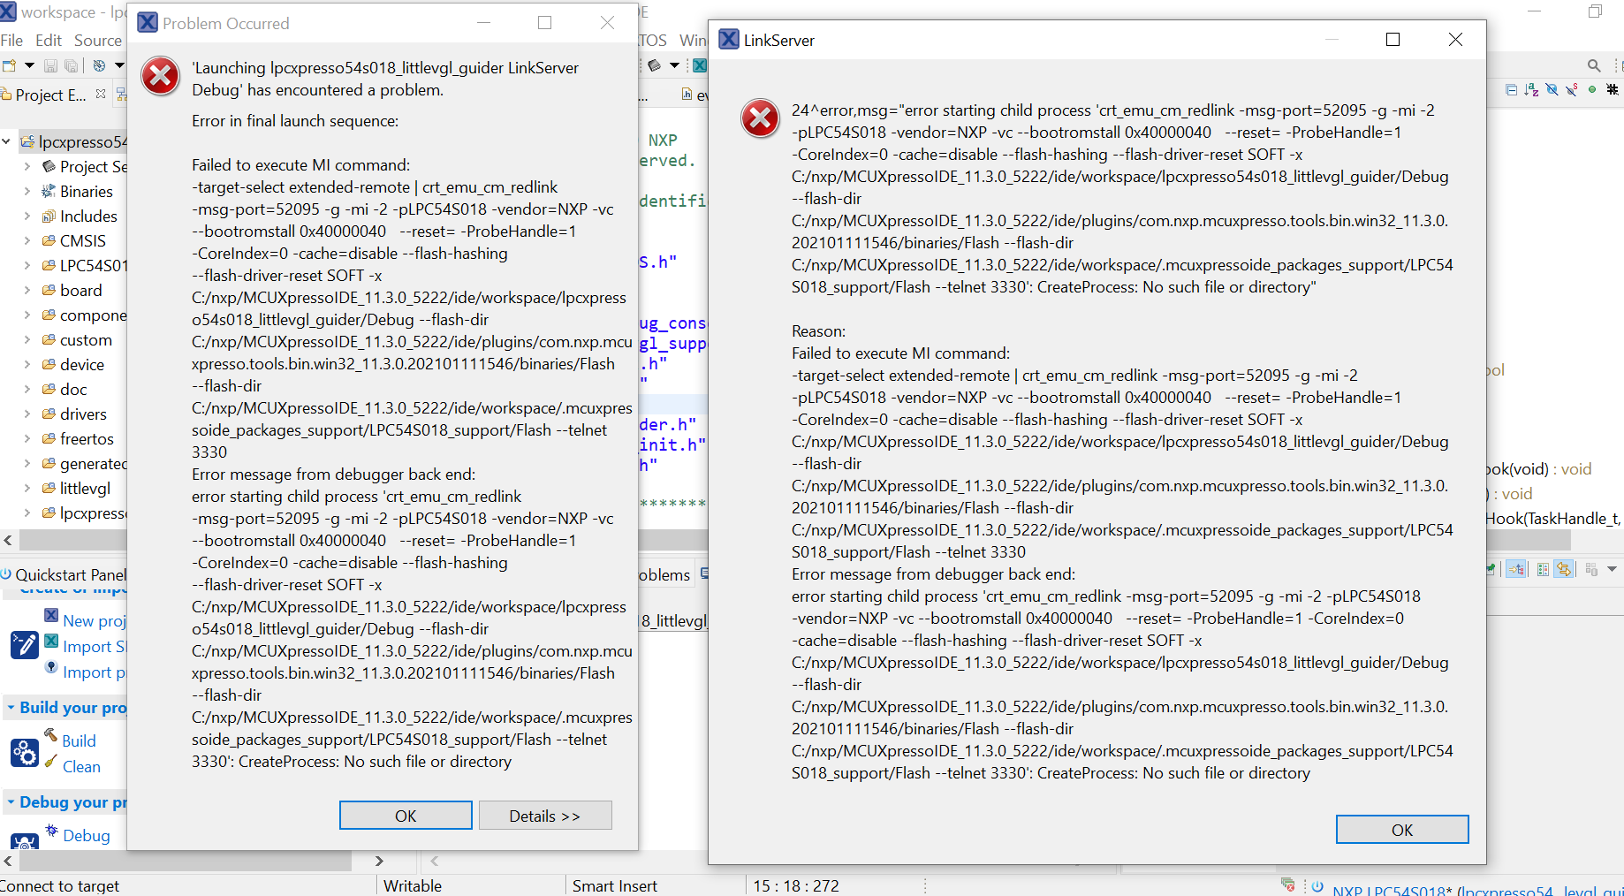Viewport: 1624px width, 896px height.
Task: Select the Clean broom icon in Quickstart Panel
Action: click(50, 762)
